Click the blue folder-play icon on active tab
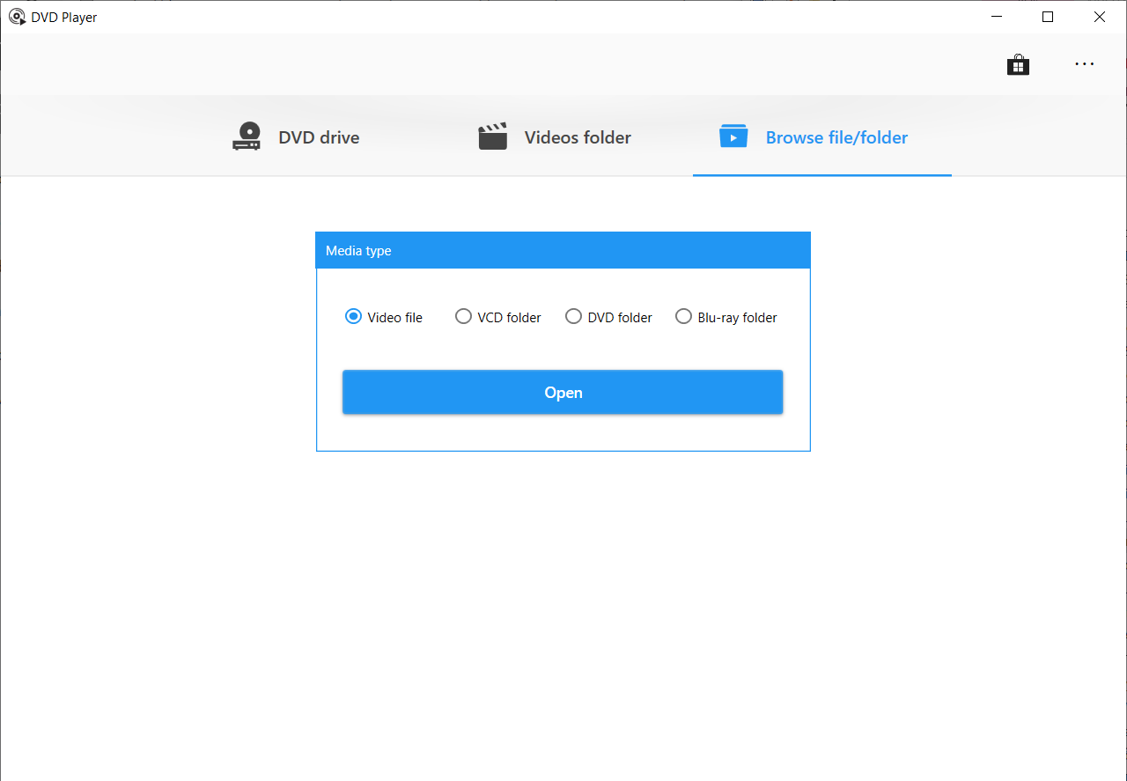Image resolution: width=1127 pixels, height=781 pixels. pos(733,136)
